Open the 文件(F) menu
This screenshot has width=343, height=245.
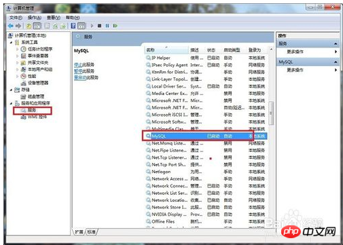pyautogui.click(x=16, y=18)
